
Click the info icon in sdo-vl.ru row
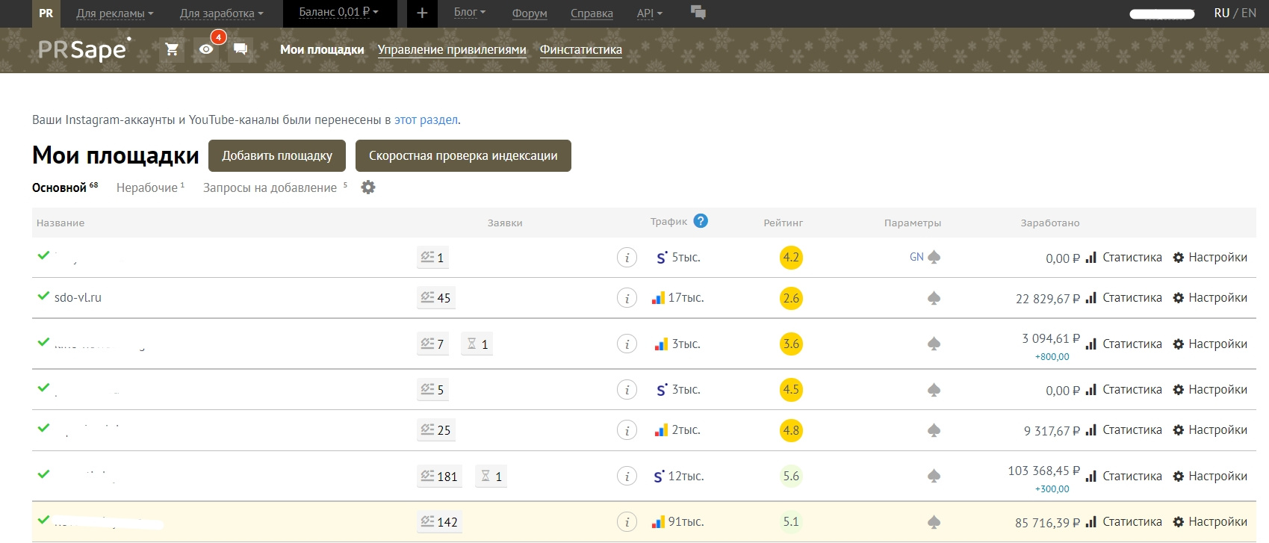pyautogui.click(x=627, y=298)
